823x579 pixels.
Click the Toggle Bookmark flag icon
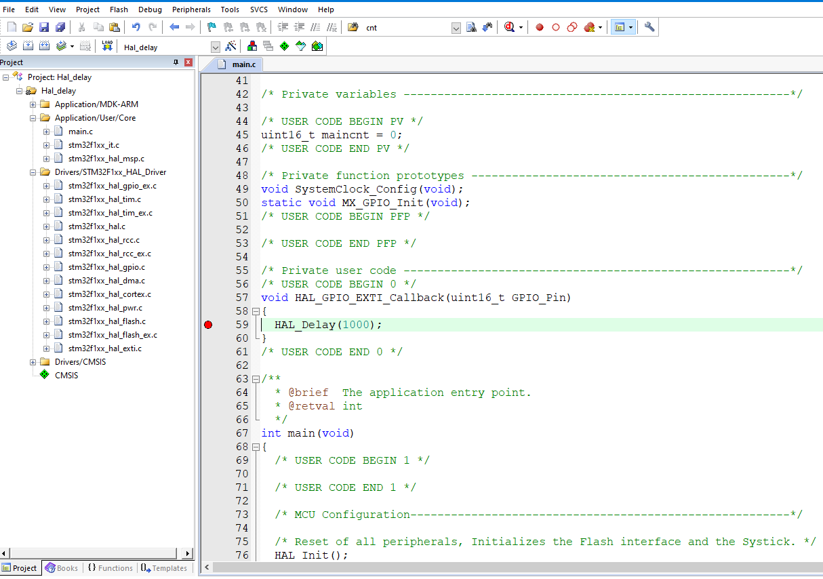(x=212, y=27)
